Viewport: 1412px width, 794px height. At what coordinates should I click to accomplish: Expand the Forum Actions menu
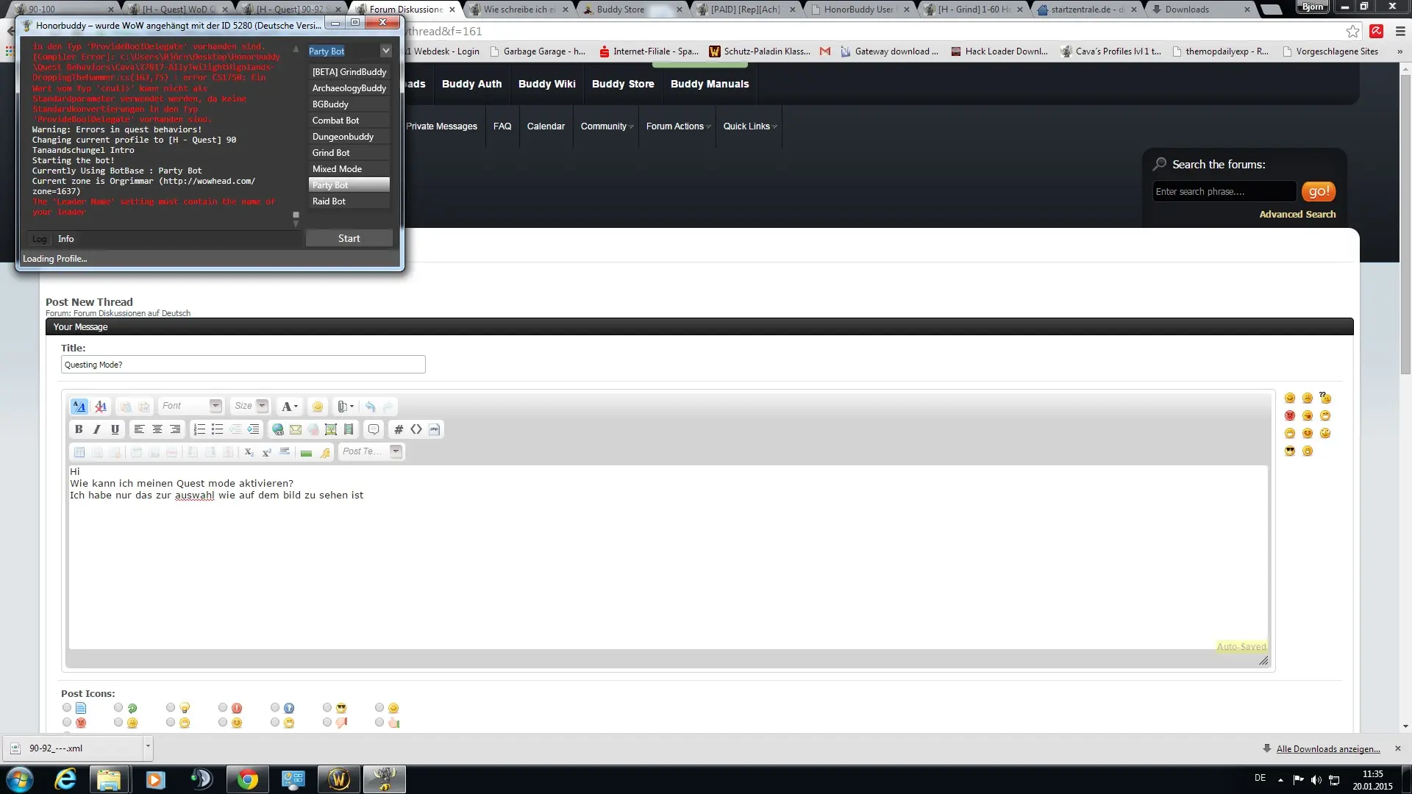(x=678, y=126)
